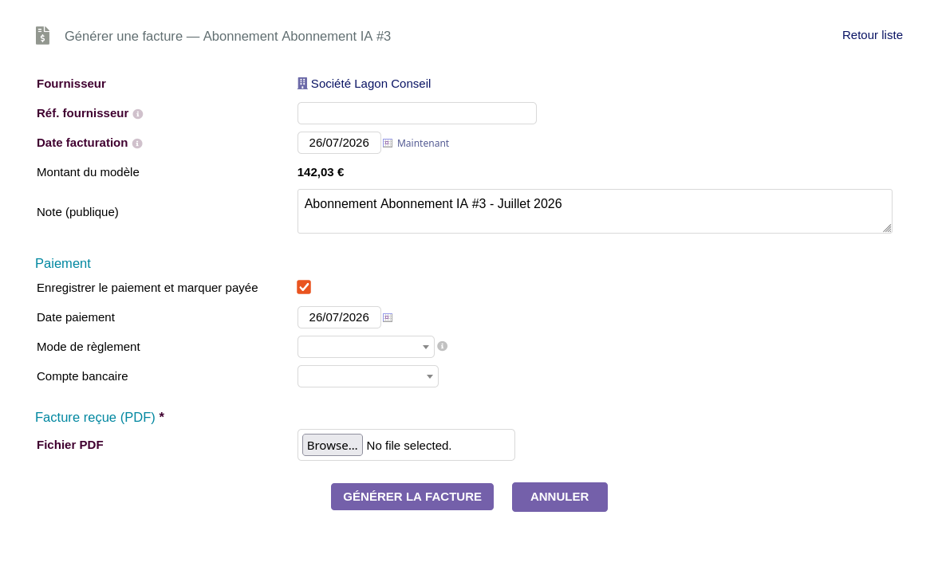Click into the Note (publique) text area
The image size is (934, 582).
(594, 211)
